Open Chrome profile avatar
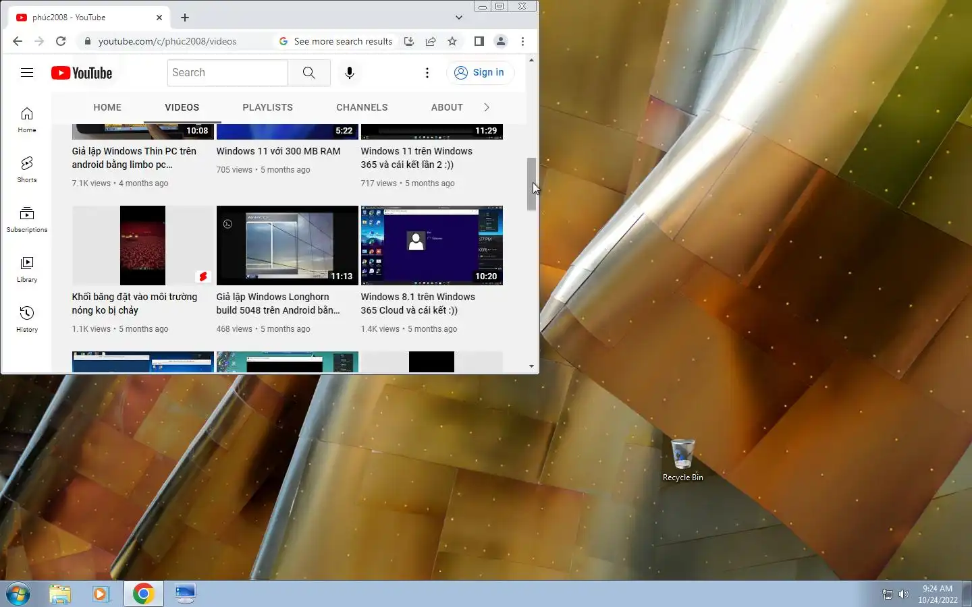 [x=501, y=41]
